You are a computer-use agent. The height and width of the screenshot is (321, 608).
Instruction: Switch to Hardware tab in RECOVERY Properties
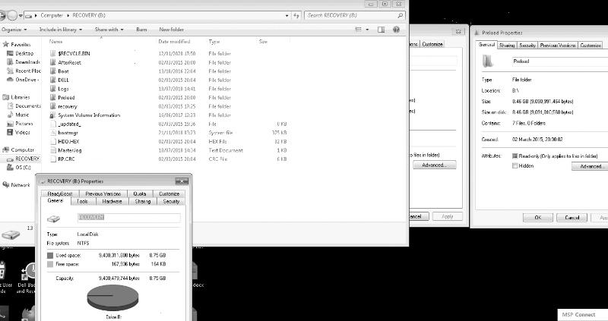[x=112, y=201]
